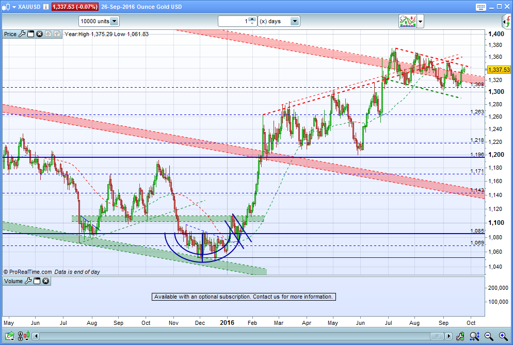Viewport: 513px width, 345px height.
Task: Open the on-screen keyboard shortcuts icon
Action: pos(480,7)
